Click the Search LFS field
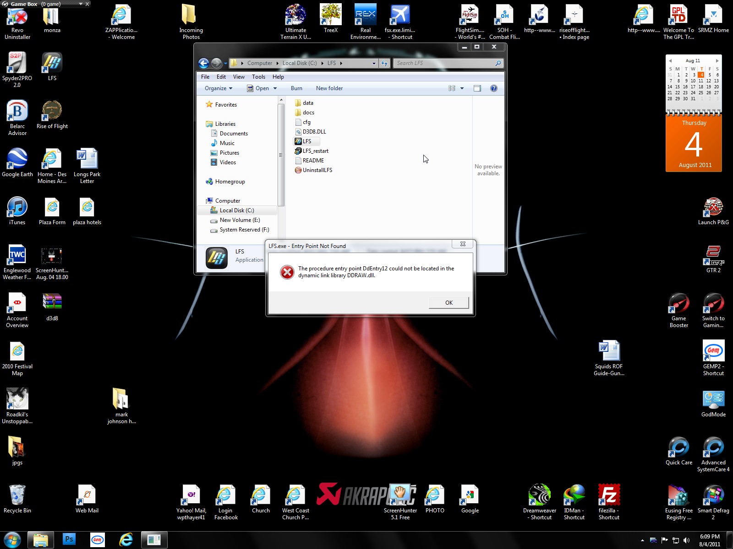 449,63
